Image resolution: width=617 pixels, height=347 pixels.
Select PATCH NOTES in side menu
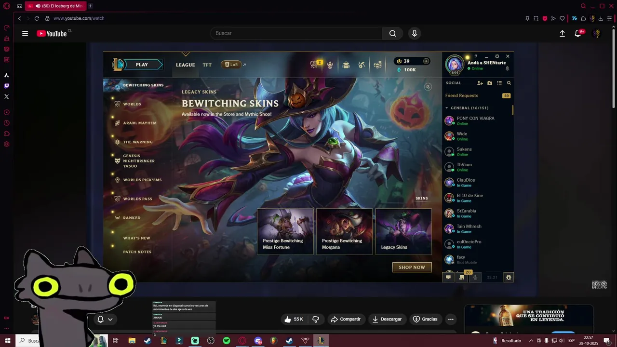(137, 252)
